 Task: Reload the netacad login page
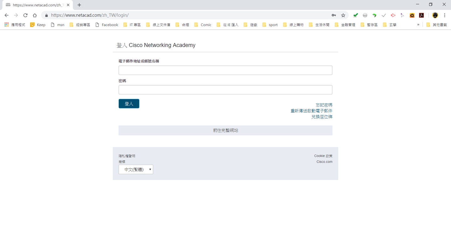tap(25, 15)
